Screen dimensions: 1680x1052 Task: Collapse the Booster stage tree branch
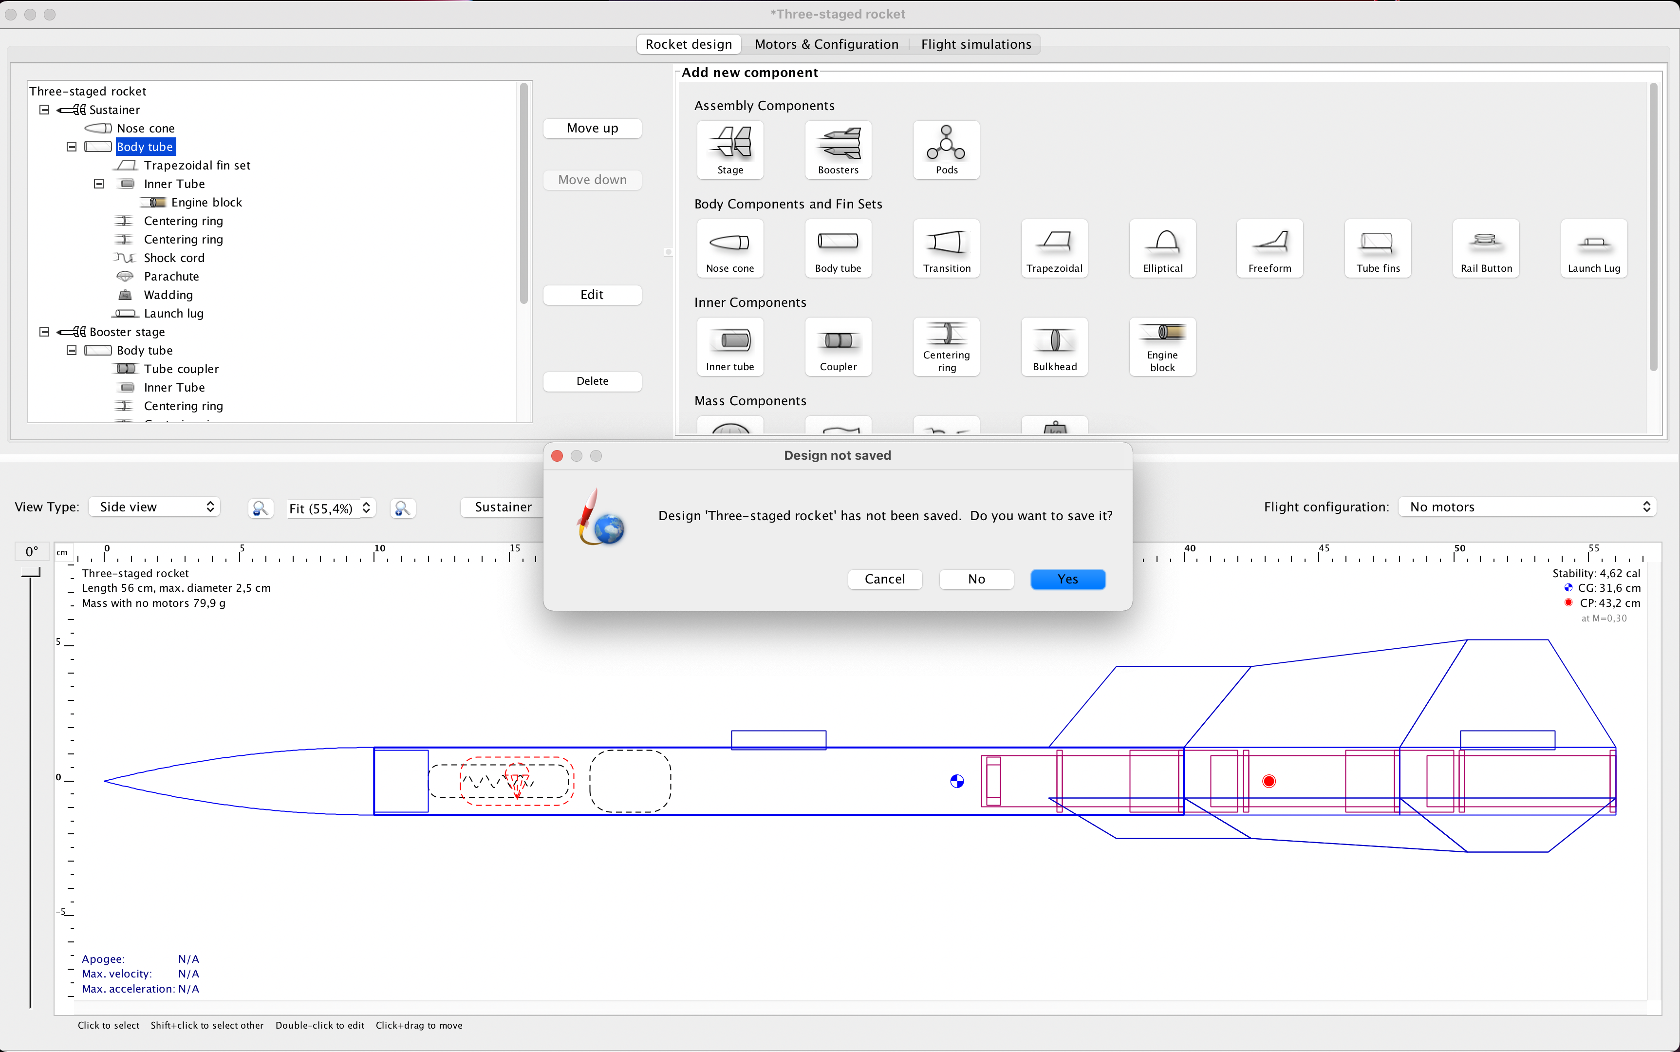(44, 332)
